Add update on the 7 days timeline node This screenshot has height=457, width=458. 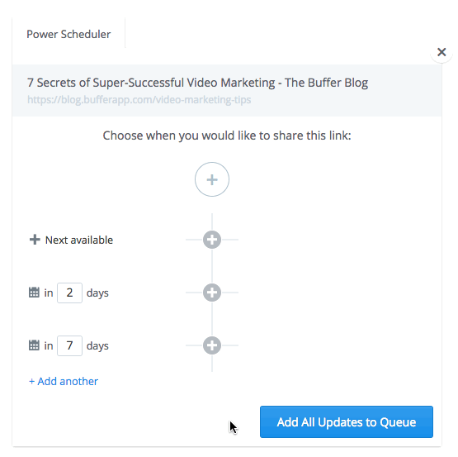coord(212,345)
